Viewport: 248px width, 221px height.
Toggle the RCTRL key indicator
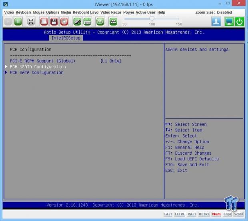(x=204, y=214)
